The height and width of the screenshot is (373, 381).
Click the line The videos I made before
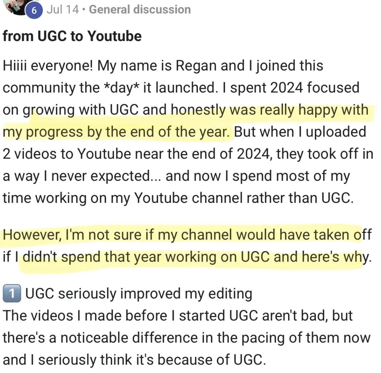pos(178,316)
